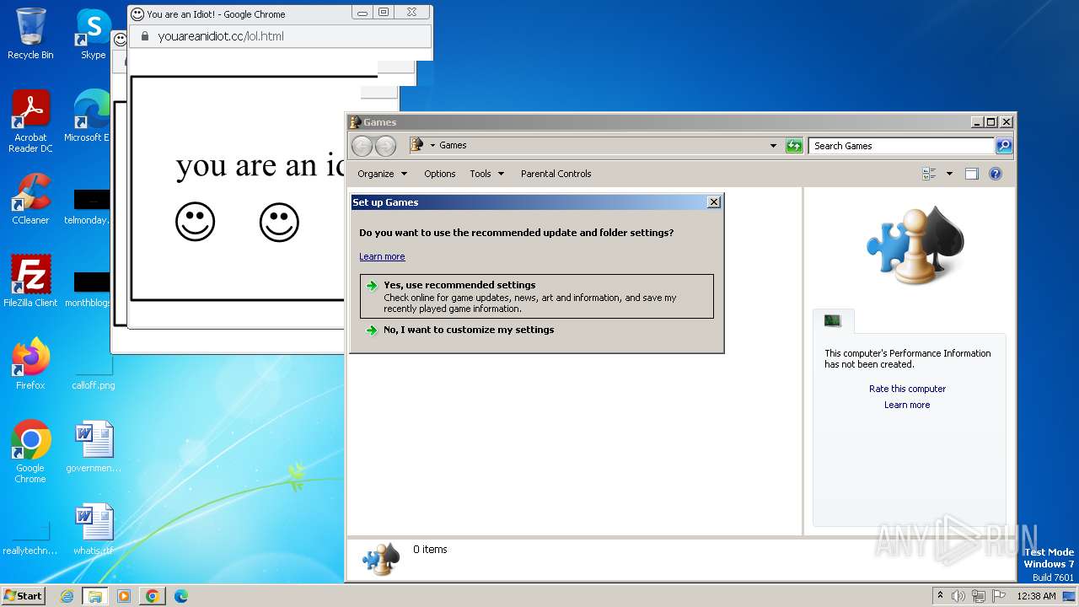
Task: Click the Forward arrow in Games window
Action: click(385, 146)
